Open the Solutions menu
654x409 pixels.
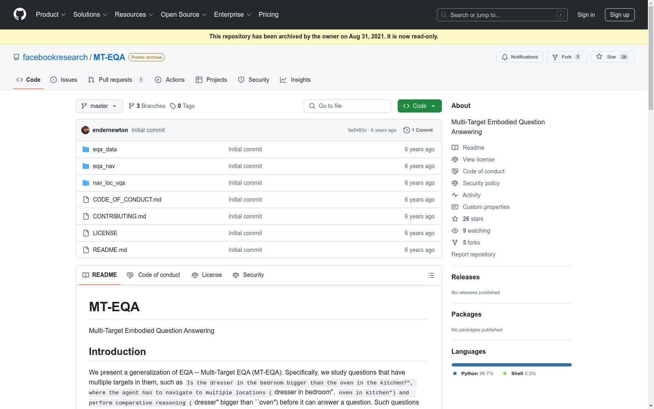(90, 14)
